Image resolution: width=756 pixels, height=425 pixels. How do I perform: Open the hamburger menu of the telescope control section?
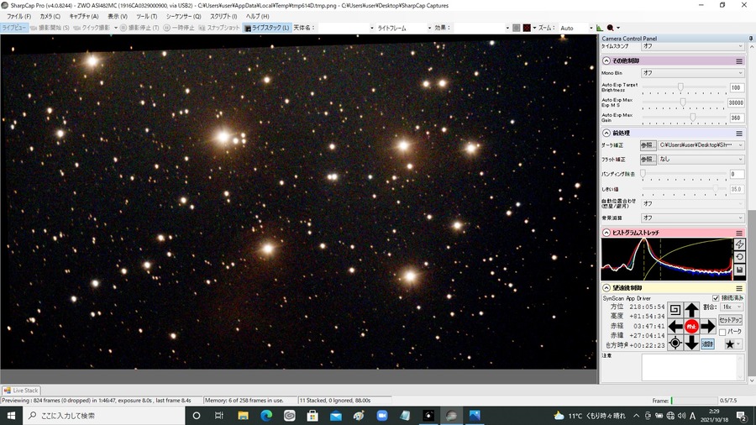click(739, 288)
